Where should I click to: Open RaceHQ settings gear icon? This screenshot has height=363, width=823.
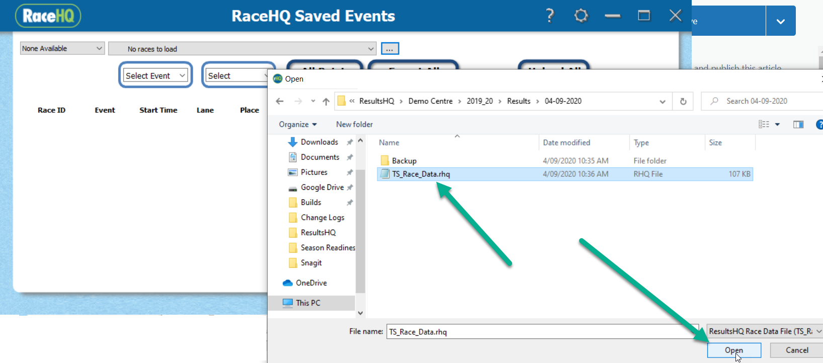(581, 16)
